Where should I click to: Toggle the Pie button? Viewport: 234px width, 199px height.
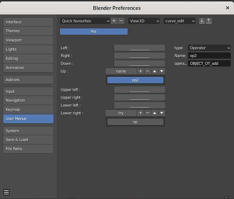click(94, 31)
